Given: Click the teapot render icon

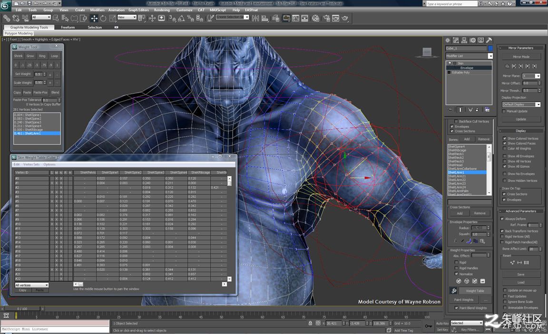Looking at the screenshot, I should [x=345, y=18].
